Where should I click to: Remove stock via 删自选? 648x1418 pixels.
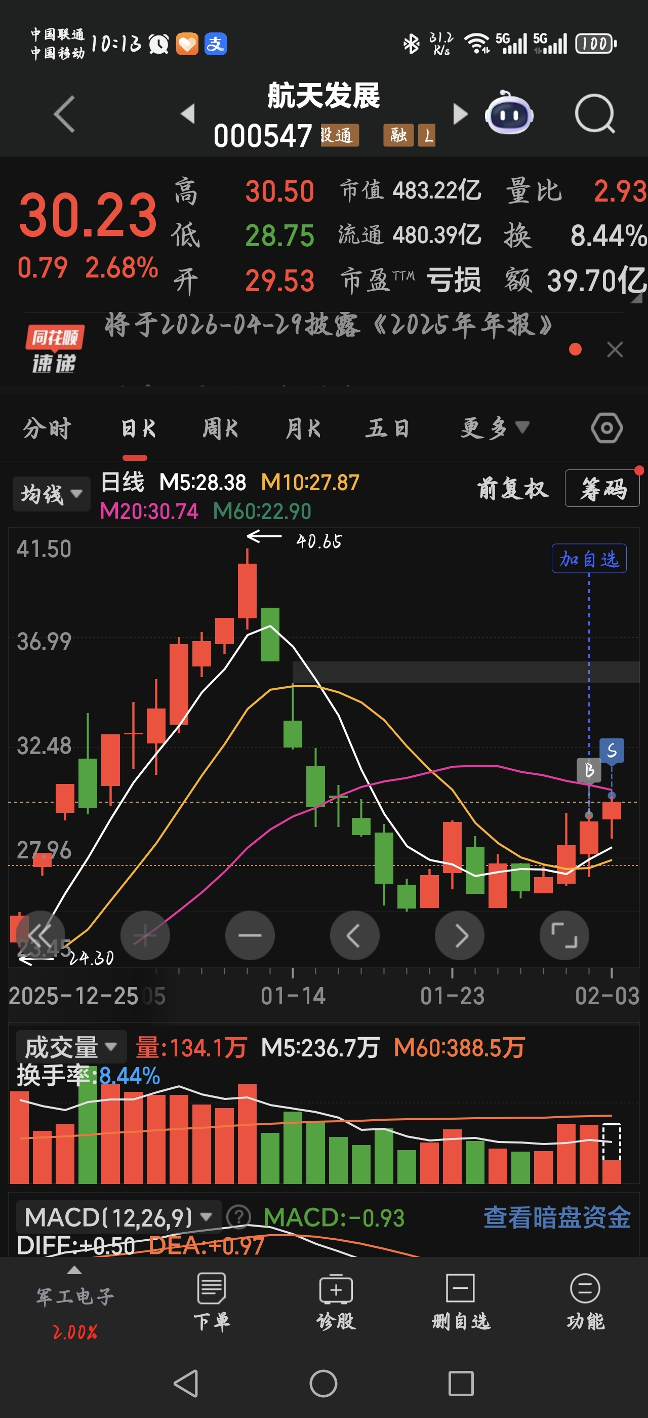(x=460, y=1303)
